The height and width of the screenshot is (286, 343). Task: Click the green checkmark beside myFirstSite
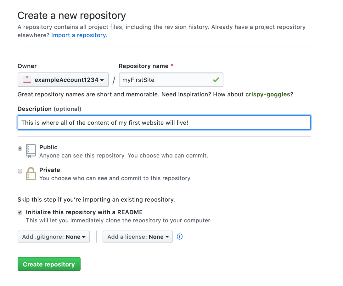216,80
